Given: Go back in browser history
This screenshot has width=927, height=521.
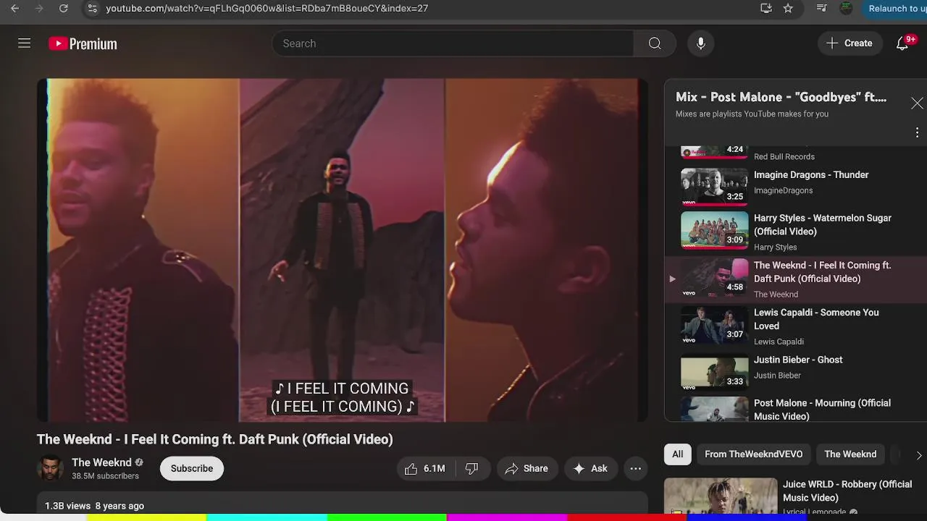Looking at the screenshot, I should (x=14, y=9).
